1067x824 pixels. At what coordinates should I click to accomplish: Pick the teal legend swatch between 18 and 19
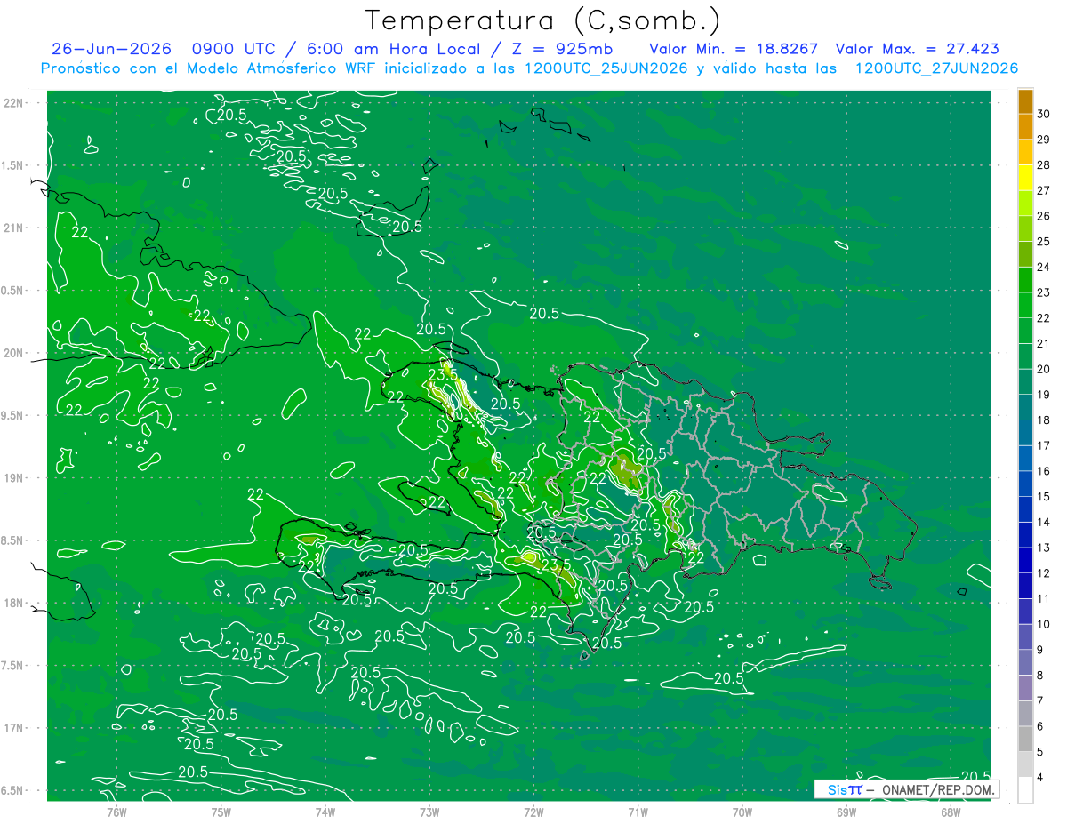point(1025,407)
